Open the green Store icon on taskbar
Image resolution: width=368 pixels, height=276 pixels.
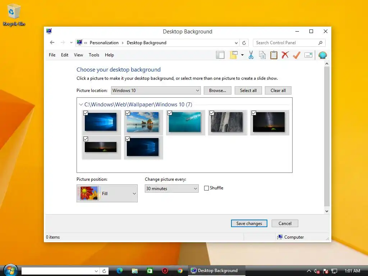pyautogui.click(x=150, y=271)
